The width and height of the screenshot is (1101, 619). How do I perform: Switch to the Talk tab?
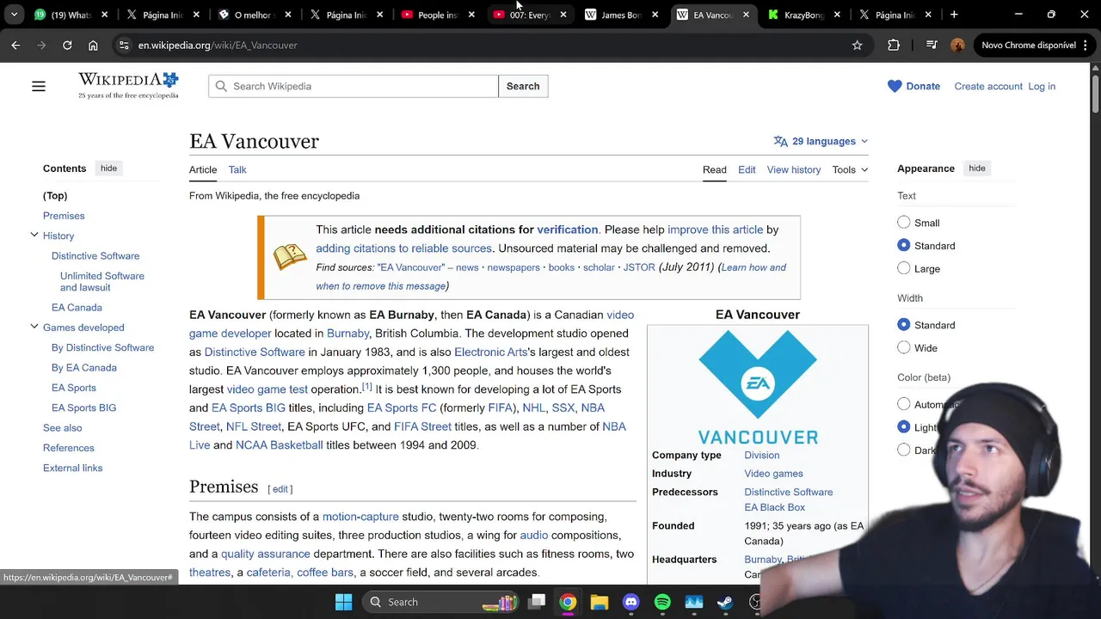point(237,169)
